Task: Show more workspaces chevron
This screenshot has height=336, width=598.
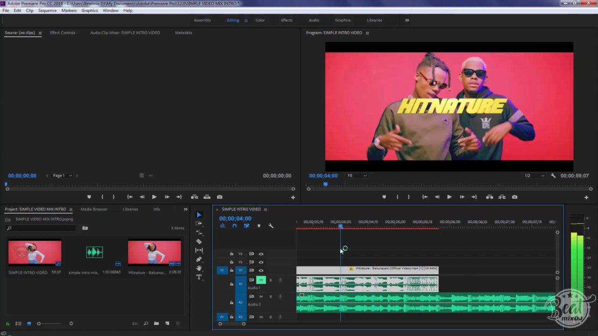Action: coord(407,20)
